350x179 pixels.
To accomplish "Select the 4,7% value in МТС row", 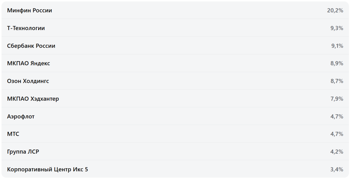I will (337, 134).
